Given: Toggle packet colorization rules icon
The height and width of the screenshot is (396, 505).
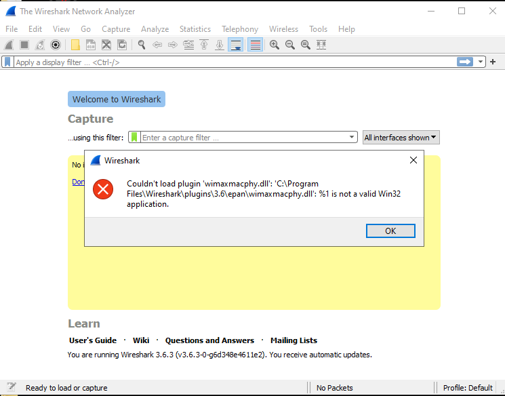Looking at the screenshot, I should (255, 45).
